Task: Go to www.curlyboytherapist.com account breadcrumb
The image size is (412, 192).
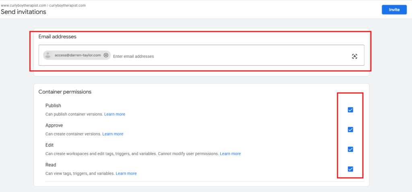Action: (23, 5)
